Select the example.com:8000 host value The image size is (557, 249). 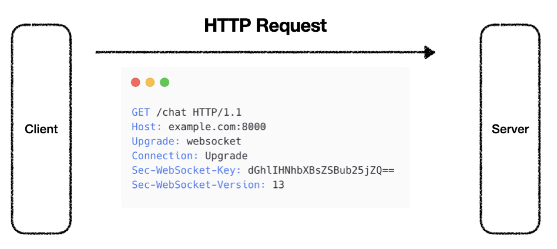pyautogui.click(x=217, y=127)
